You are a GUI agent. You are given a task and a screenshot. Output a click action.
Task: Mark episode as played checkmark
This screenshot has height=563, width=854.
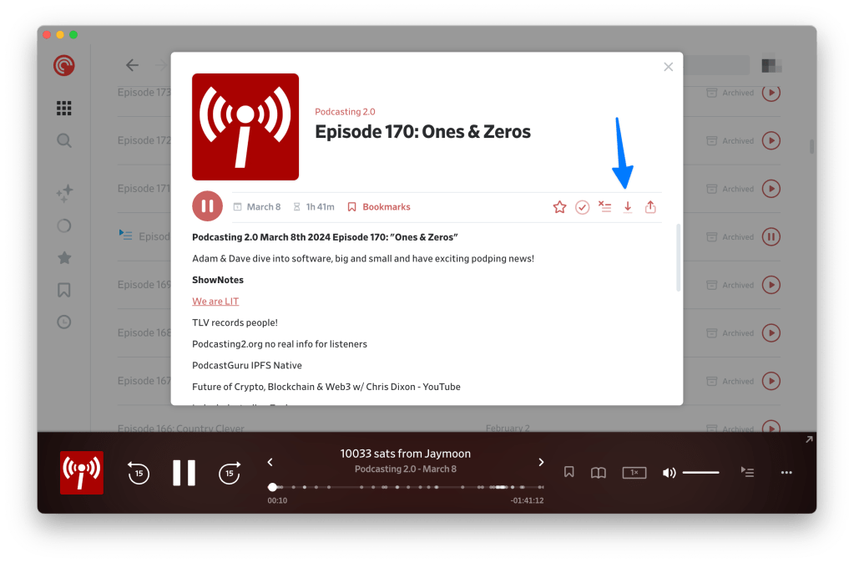pos(583,207)
